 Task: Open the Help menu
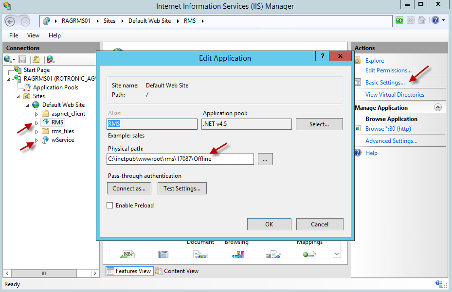tap(54, 35)
